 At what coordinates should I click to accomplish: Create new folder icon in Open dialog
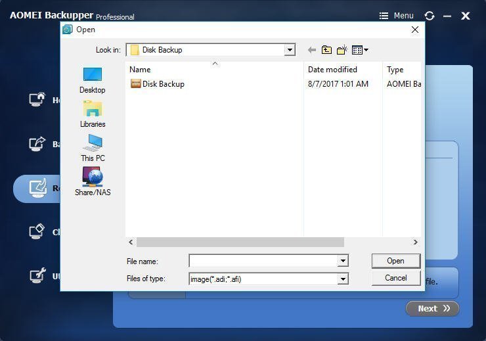pyautogui.click(x=342, y=50)
